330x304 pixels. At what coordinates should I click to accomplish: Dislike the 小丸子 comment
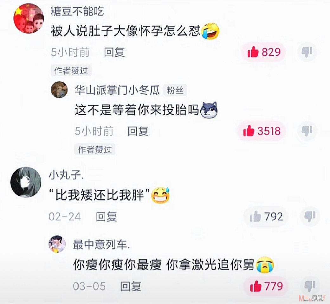point(310,216)
